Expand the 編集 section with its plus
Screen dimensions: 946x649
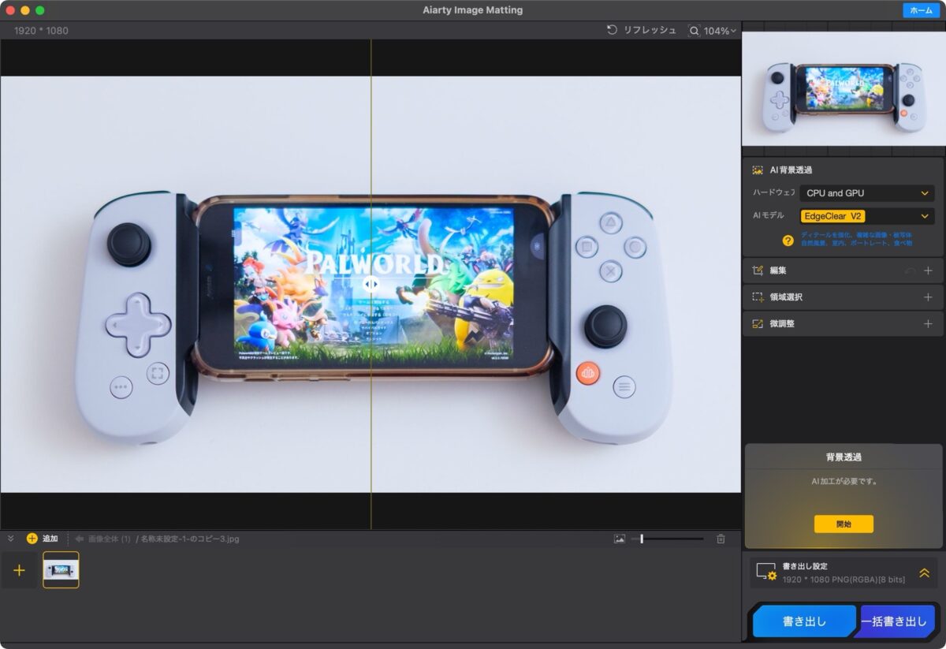928,270
